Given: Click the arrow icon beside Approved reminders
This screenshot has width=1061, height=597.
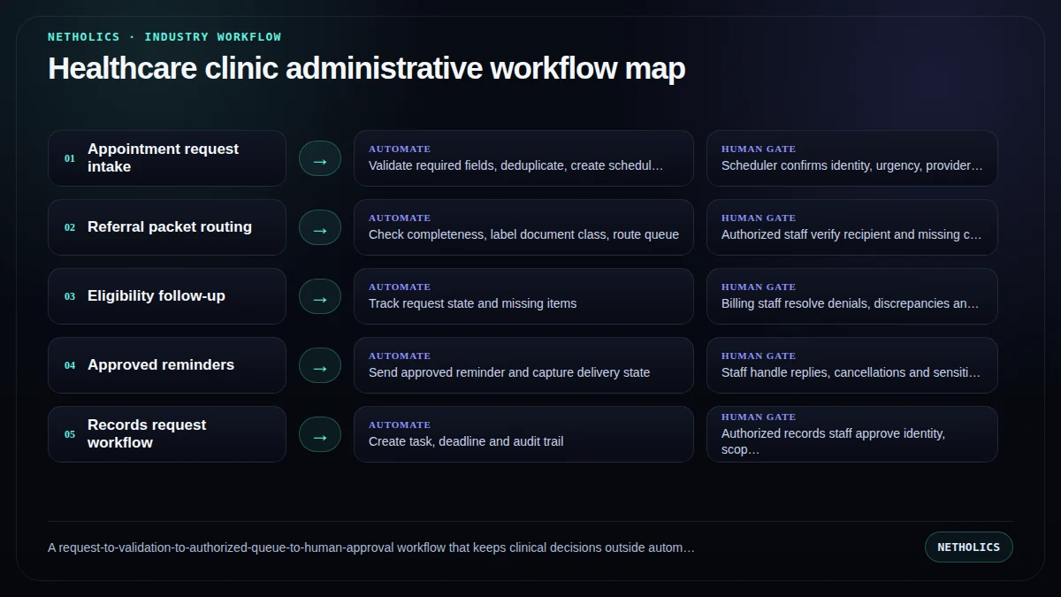Looking at the screenshot, I should click(320, 365).
